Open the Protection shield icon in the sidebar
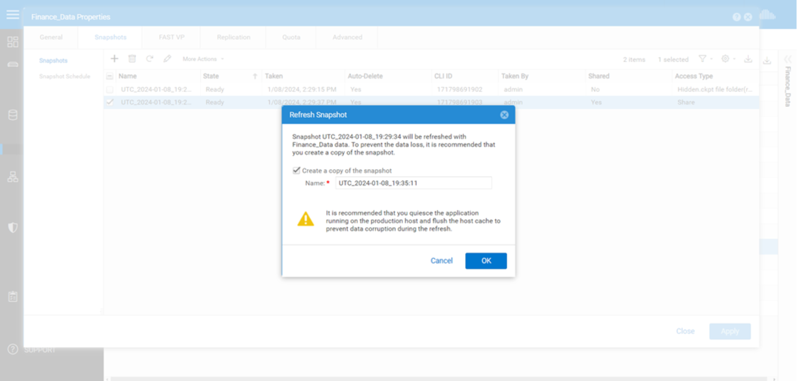The width and height of the screenshot is (797, 381). 13,227
